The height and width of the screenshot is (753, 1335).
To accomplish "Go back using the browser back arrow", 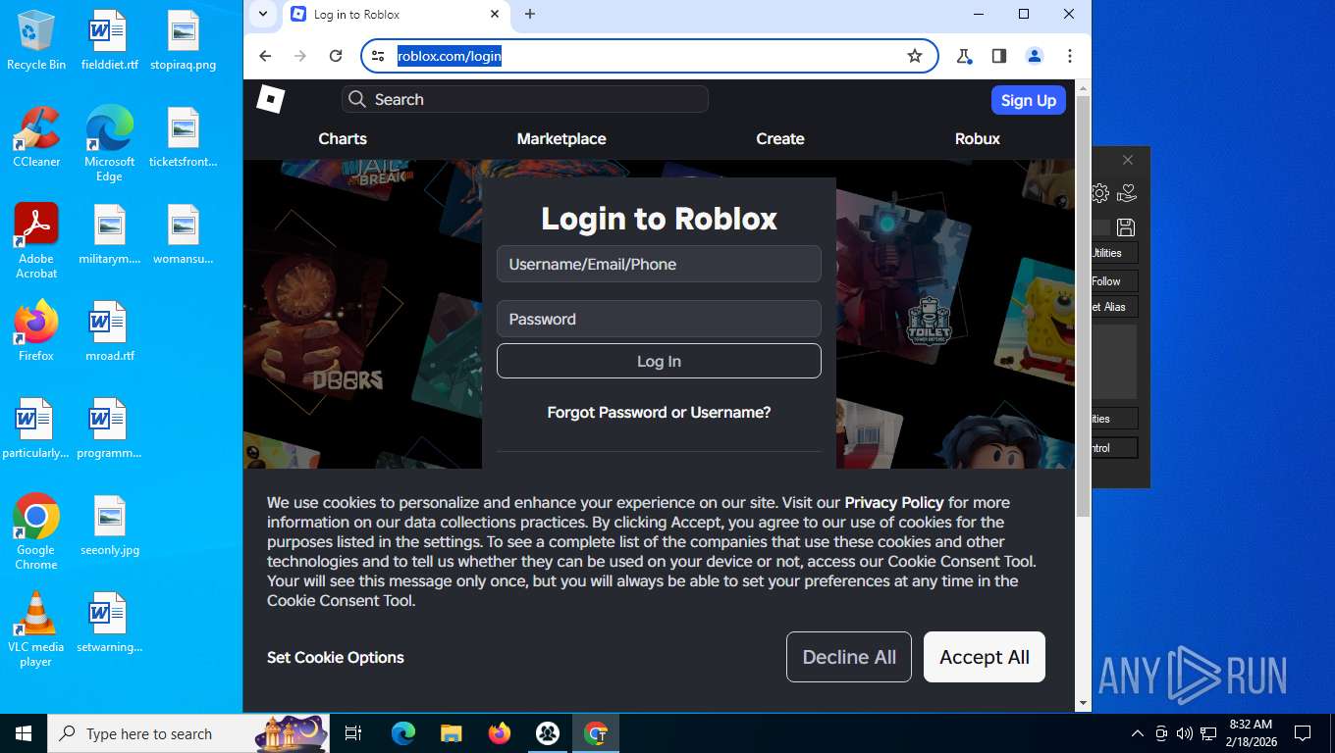I will [x=265, y=56].
